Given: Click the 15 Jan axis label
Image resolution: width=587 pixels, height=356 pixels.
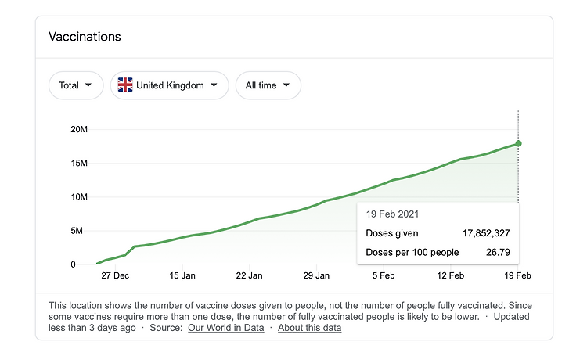Looking at the screenshot, I should click(182, 275).
